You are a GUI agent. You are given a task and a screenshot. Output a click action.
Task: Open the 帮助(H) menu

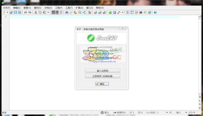pos(100,8)
